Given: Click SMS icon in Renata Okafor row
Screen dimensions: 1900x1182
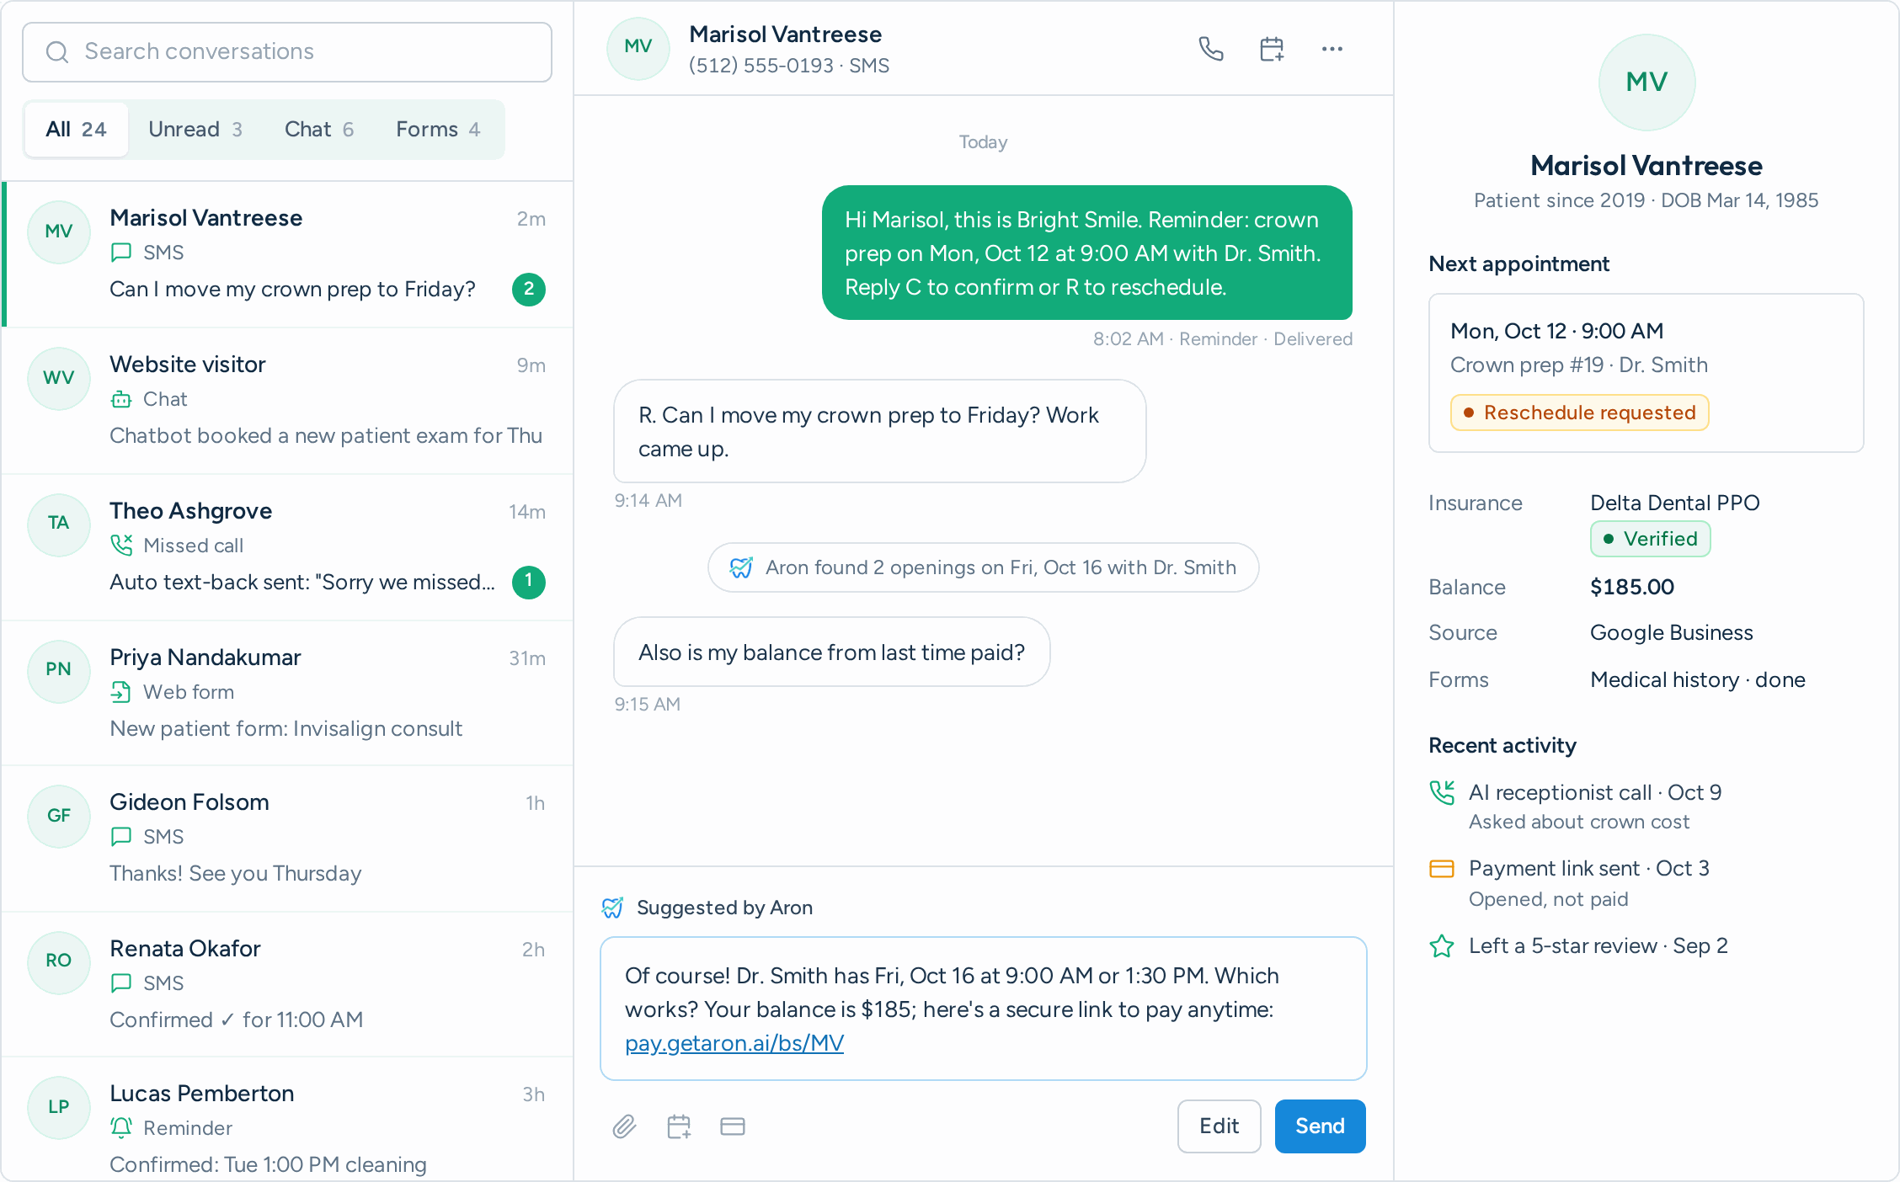Looking at the screenshot, I should click(121, 982).
